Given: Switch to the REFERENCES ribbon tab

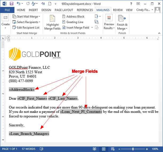Looking at the screenshot, I should tap(85, 10).
